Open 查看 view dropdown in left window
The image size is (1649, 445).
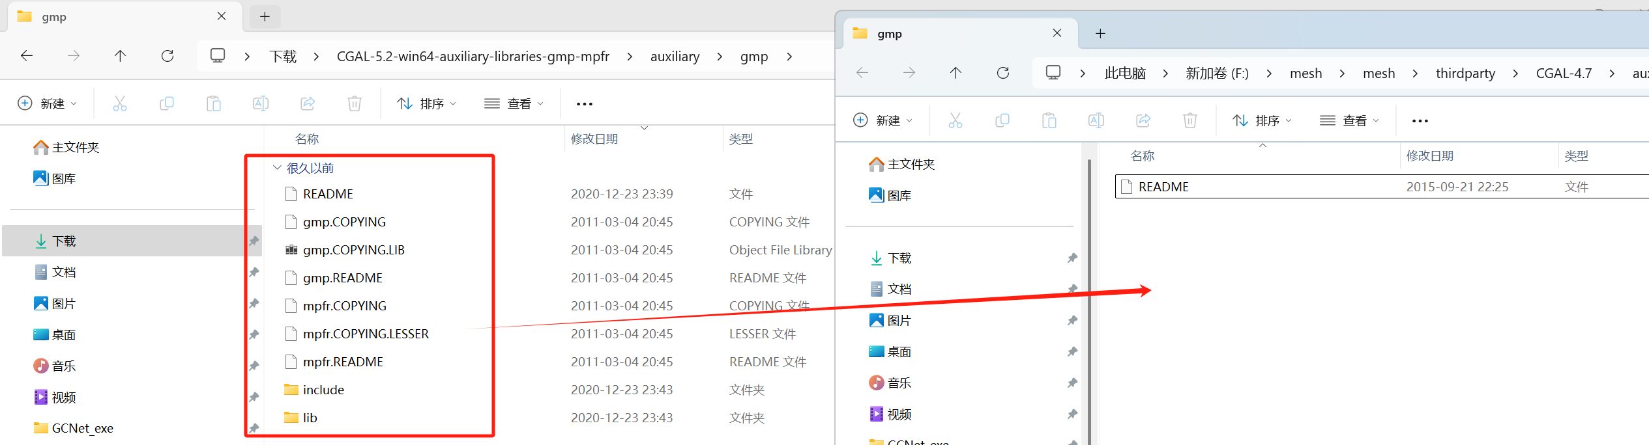514,103
